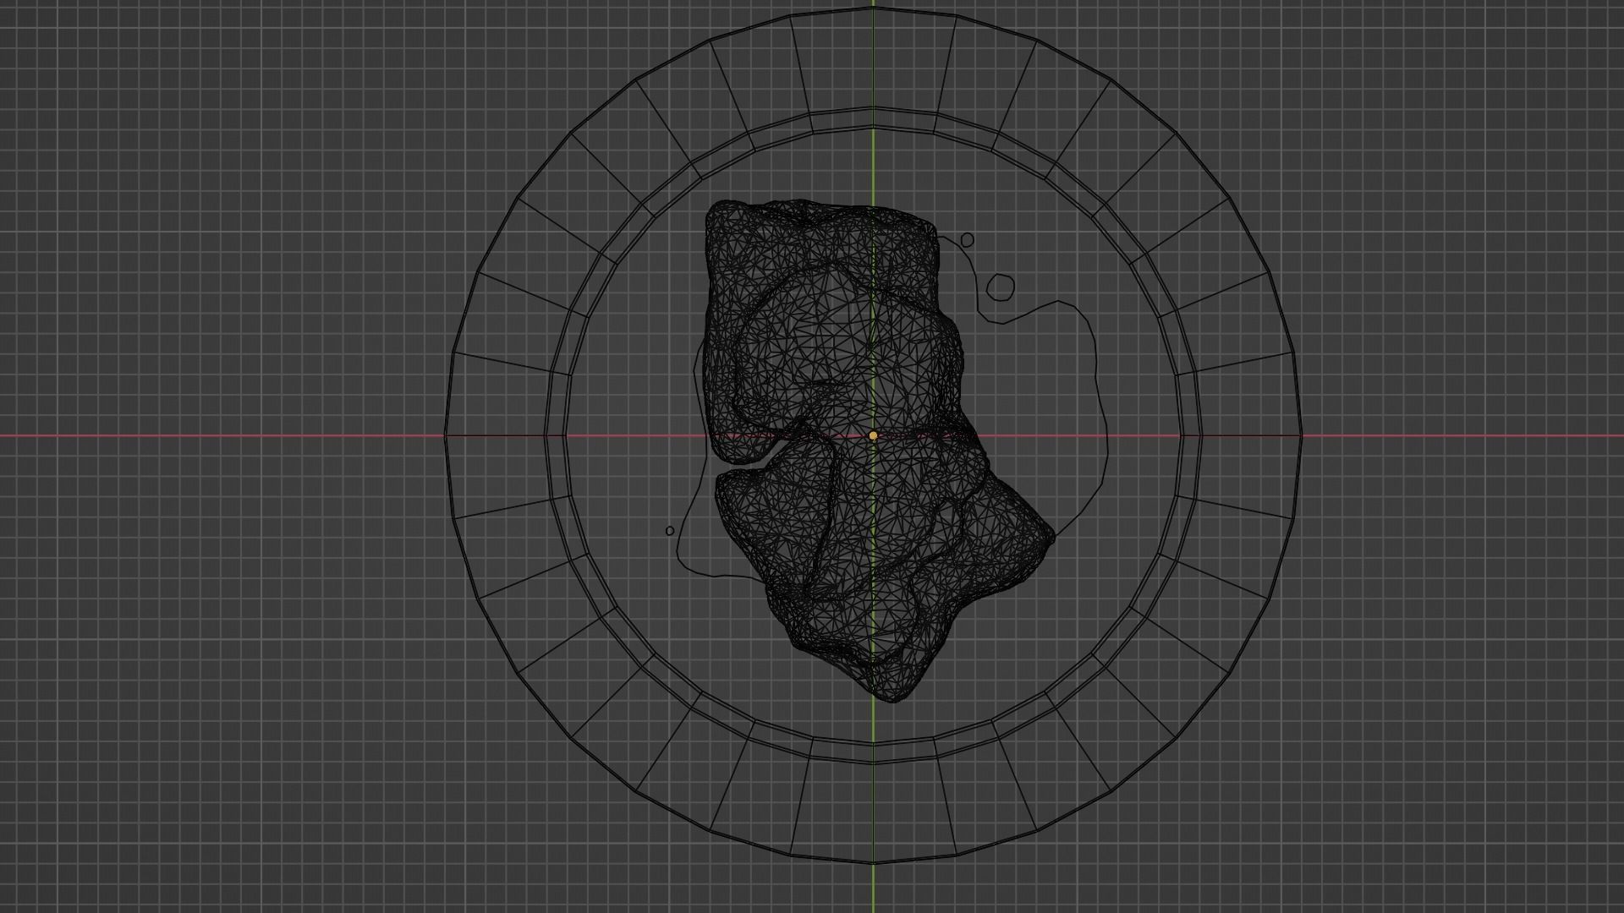
Task: Click outer ring's top vertex on green axis
Action: click(x=873, y=8)
